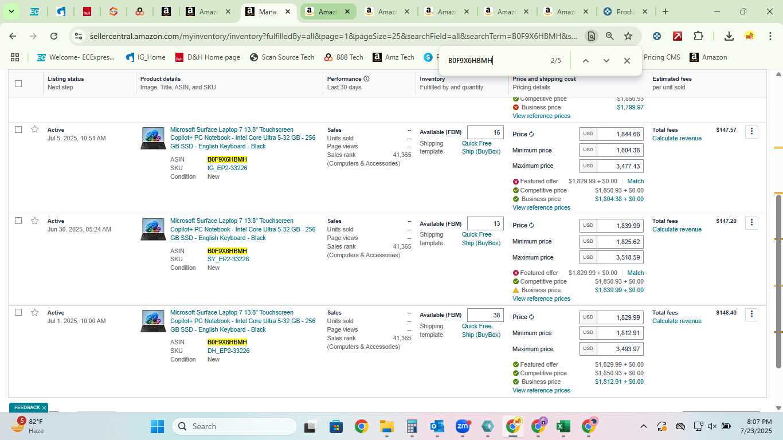Open a new browser tab
Image resolution: width=783 pixels, height=440 pixels.
pos(665,11)
